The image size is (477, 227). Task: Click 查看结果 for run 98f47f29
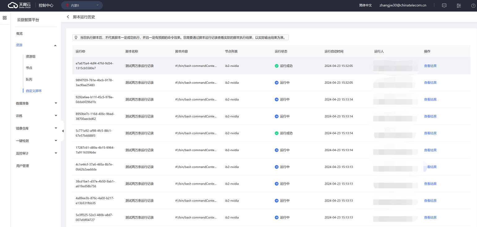(x=430, y=83)
